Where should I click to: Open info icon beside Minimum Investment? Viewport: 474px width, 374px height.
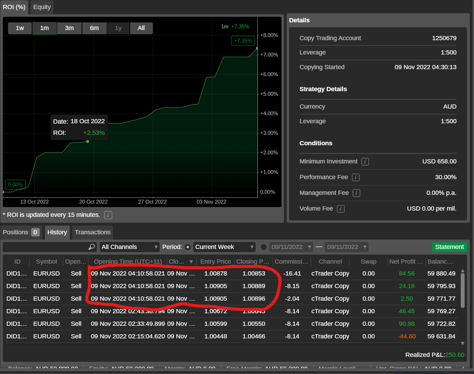(x=365, y=162)
